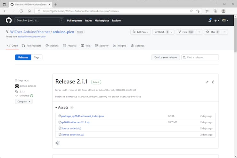Viewport: 237px width, 158px height.
Task: Open the user avatar menu
Action: (x=225, y=21)
